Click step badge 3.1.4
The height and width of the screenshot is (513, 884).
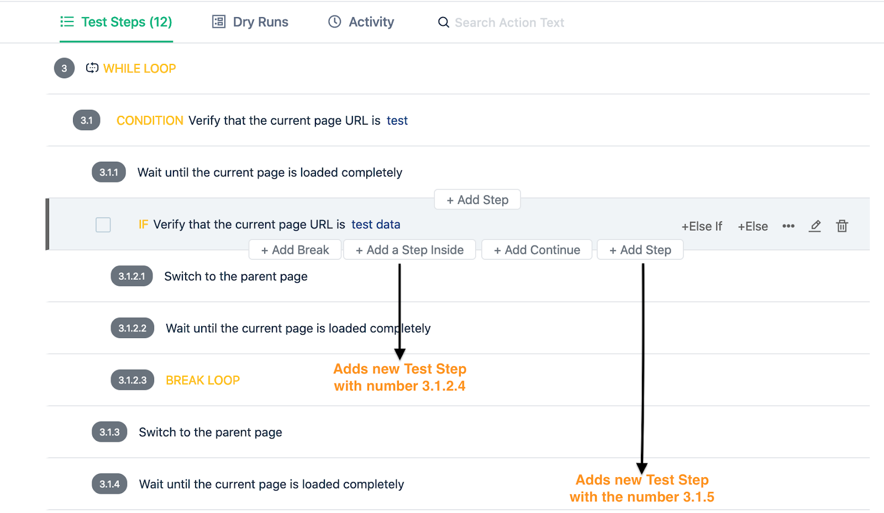click(x=109, y=484)
